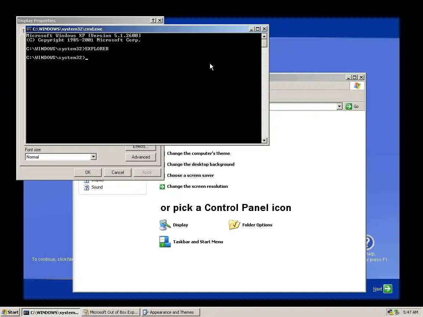
Task: Open the Taskbar and Start Menu icon
Action: pos(165,242)
